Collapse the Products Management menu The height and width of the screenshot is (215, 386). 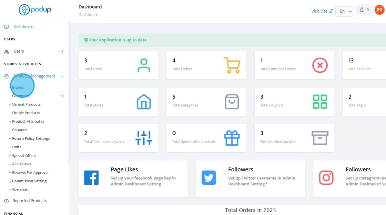62,76
